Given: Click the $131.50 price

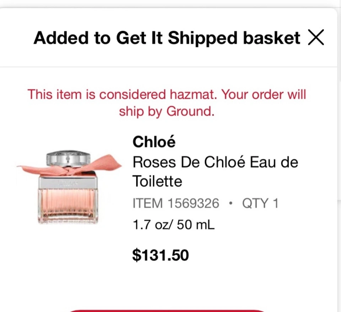Looking at the screenshot, I should pos(161,255).
